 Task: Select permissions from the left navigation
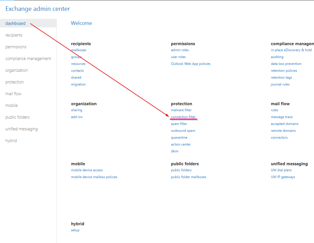[16, 47]
